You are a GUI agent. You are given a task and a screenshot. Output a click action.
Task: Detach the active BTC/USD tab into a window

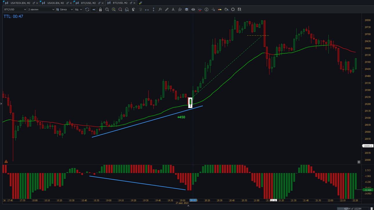(131, 3)
